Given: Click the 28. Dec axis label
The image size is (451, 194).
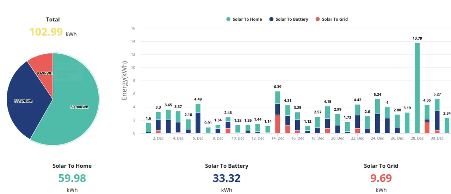Looking at the screenshot, I should point(417,138).
